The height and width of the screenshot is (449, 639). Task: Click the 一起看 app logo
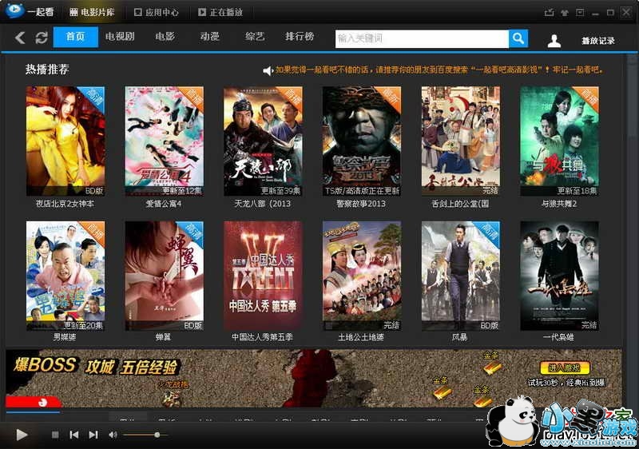click(x=15, y=10)
